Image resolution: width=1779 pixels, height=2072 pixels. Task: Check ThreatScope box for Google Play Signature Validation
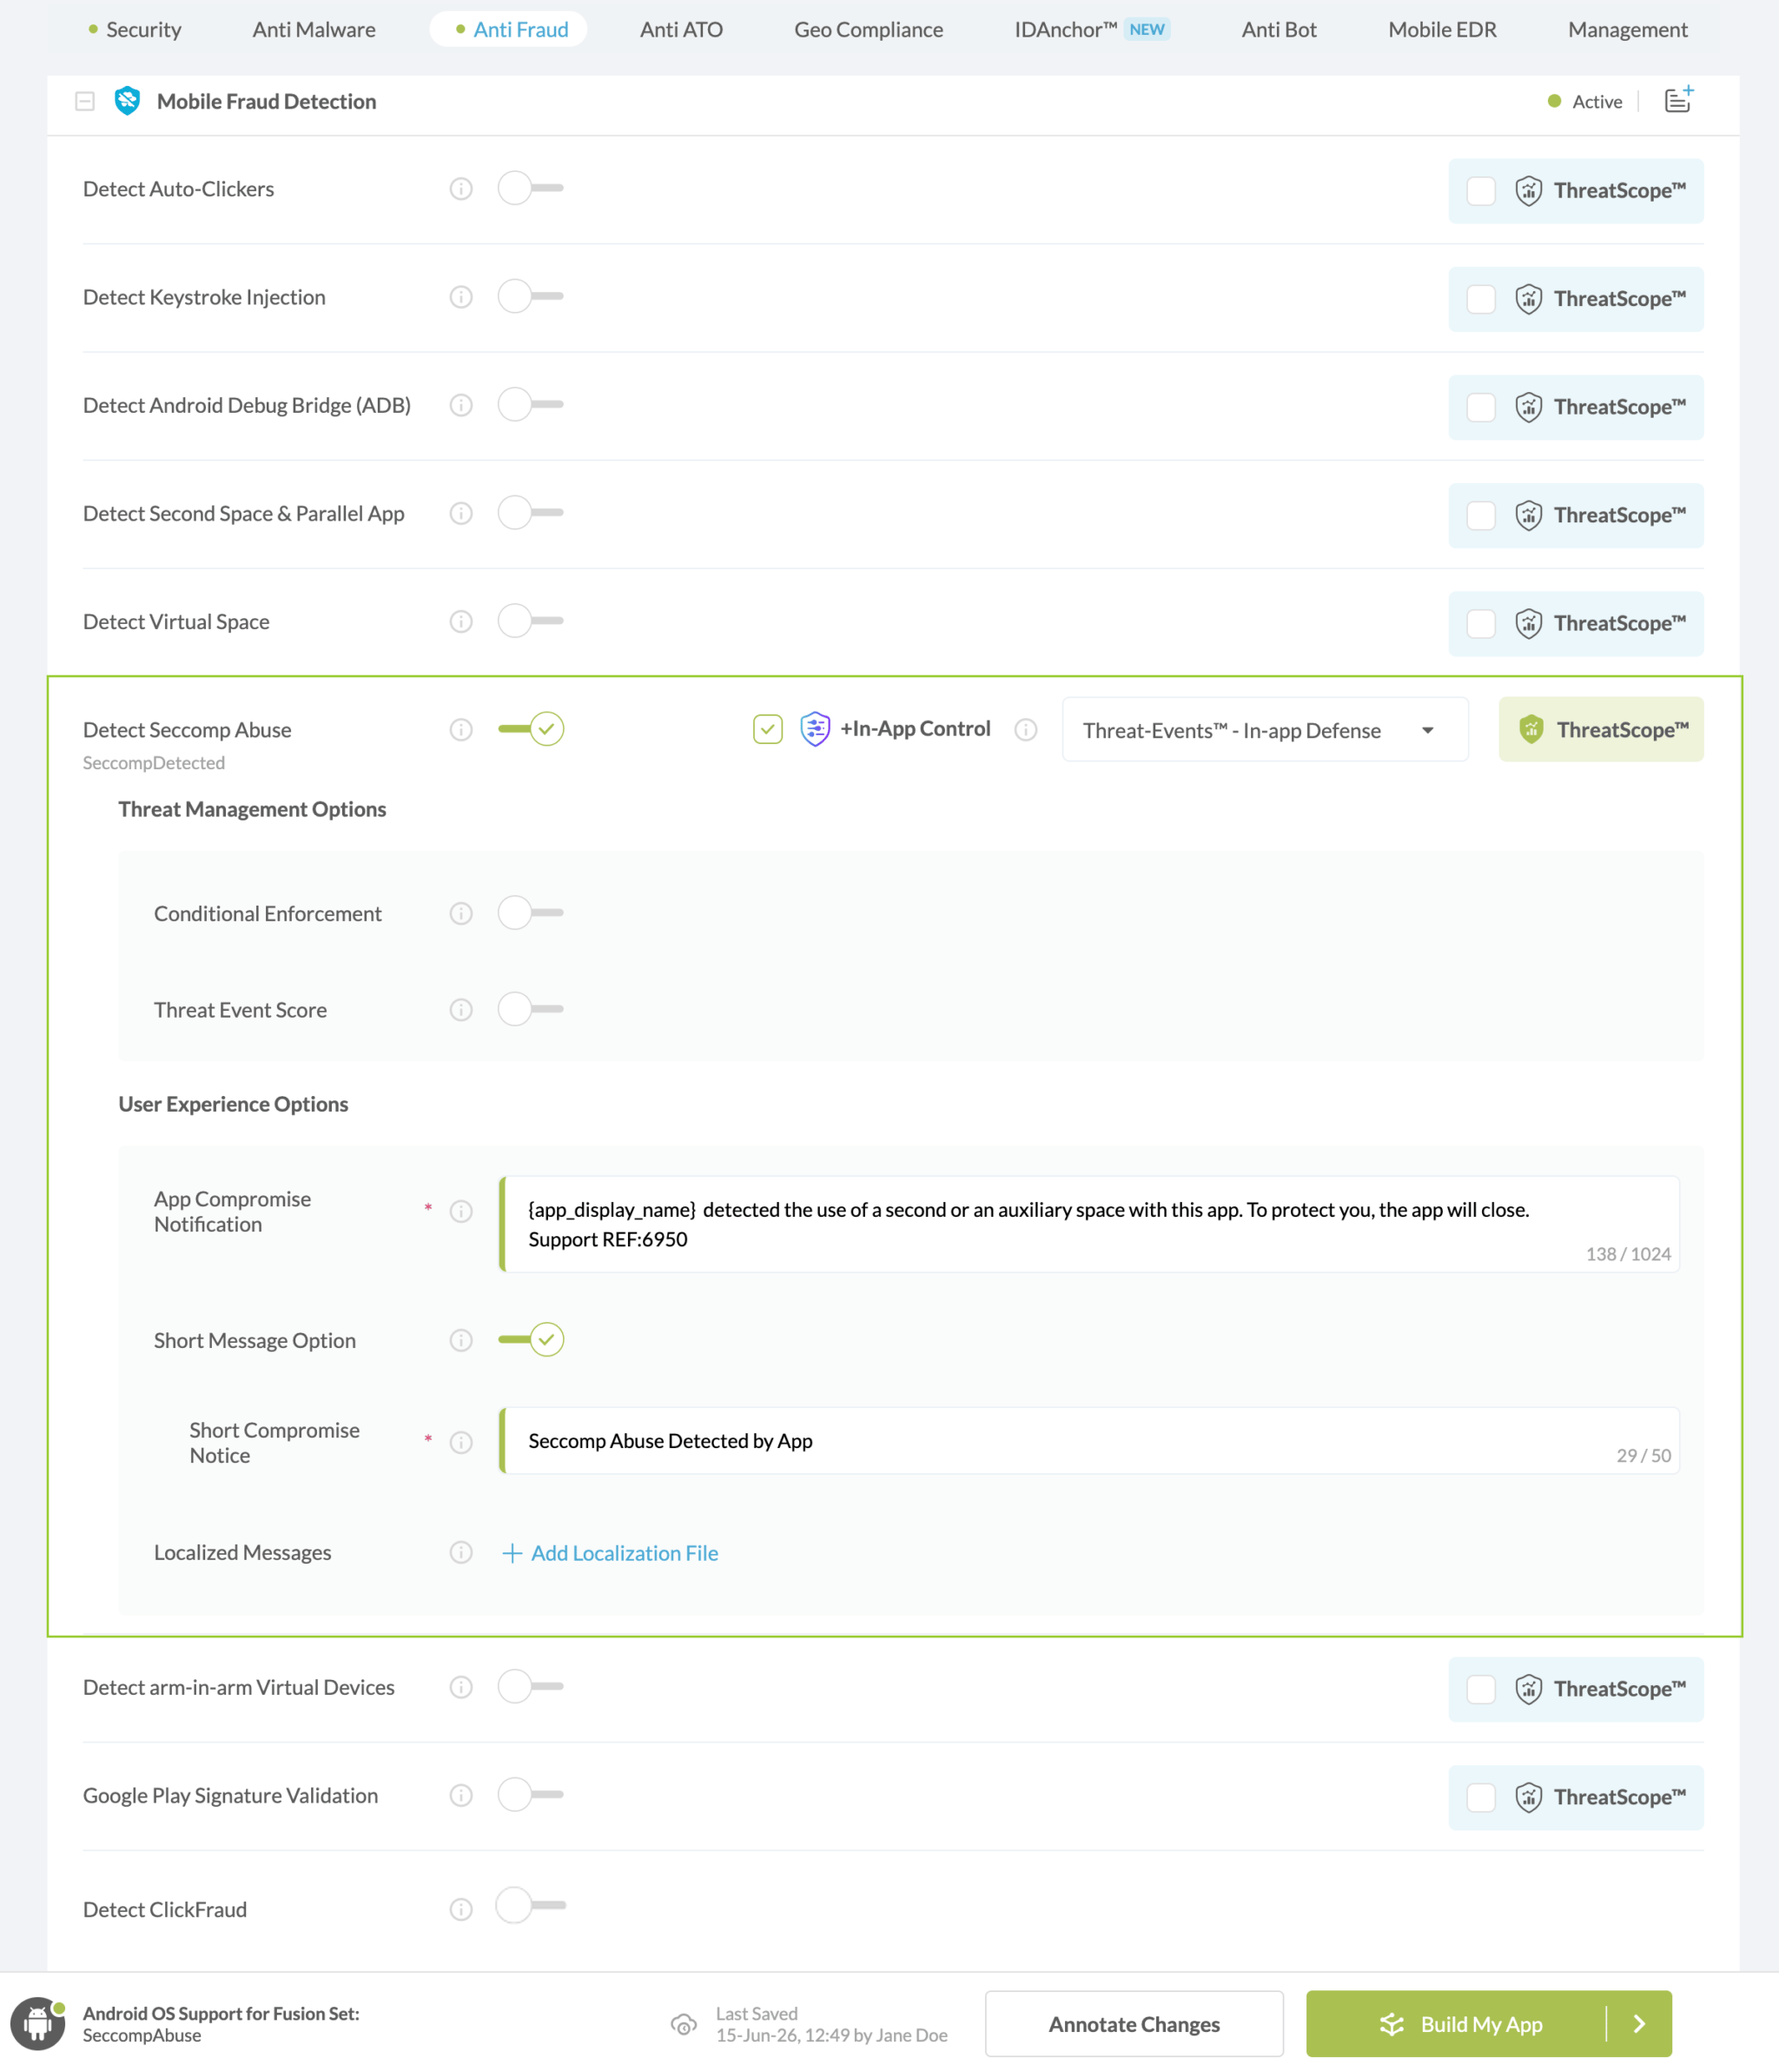(x=1480, y=1797)
